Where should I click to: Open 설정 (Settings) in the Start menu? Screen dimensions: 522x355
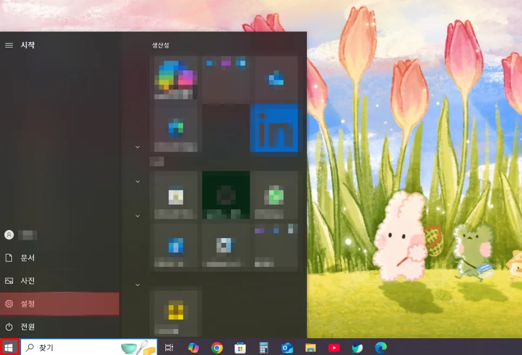pos(59,304)
